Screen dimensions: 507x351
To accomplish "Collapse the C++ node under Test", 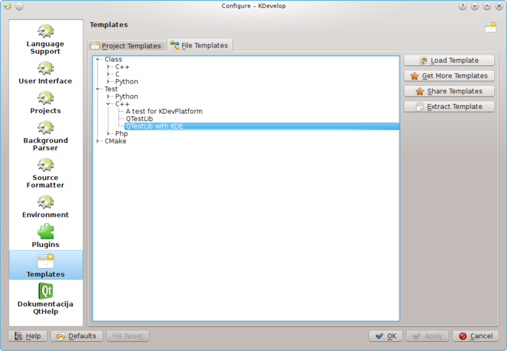I will pyautogui.click(x=108, y=104).
